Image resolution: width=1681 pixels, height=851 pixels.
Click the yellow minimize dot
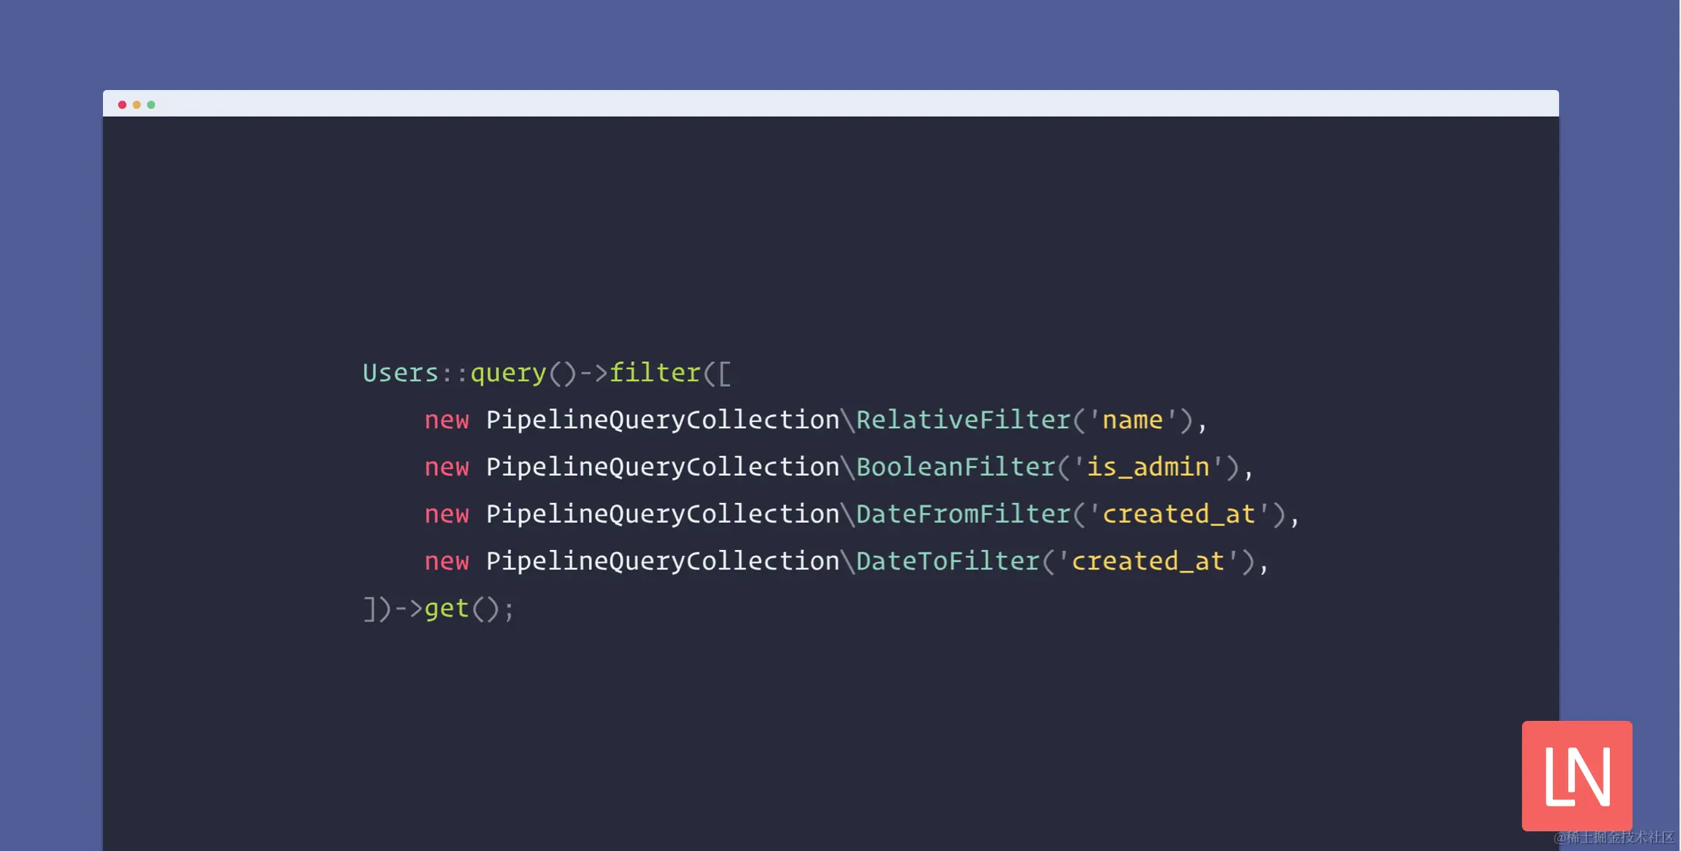point(136,104)
